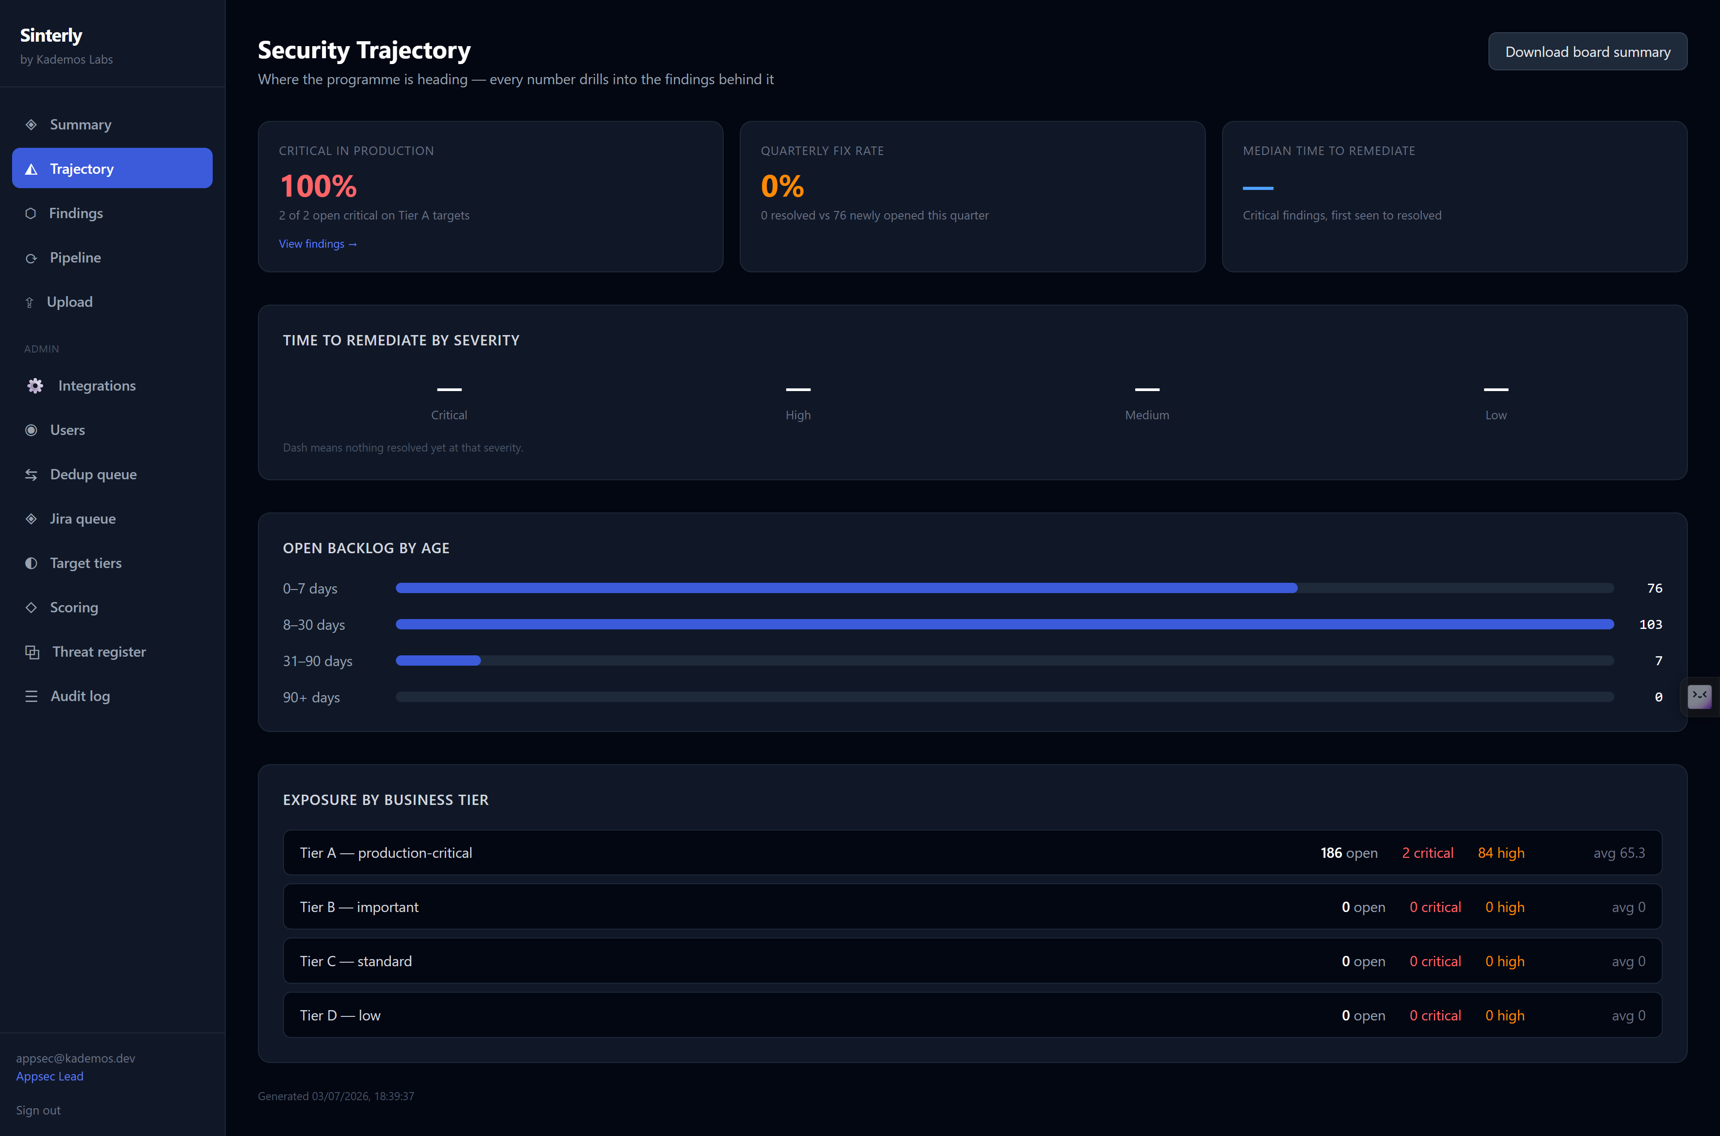Click the Integrations gear icon
The height and width of the screenshot is (1136, 1720).
(35, 385)
